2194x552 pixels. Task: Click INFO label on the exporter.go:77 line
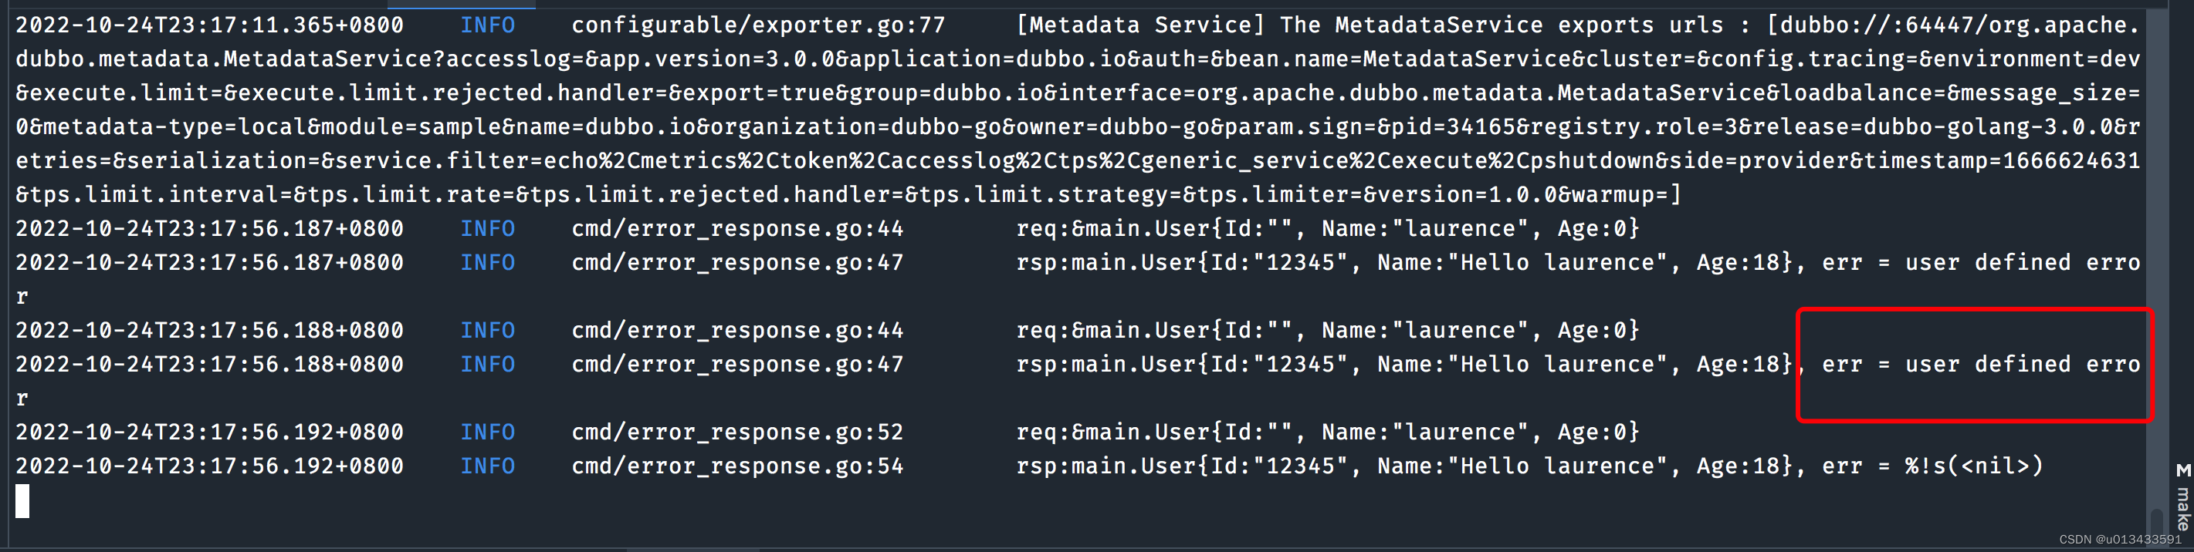[487, 25]
